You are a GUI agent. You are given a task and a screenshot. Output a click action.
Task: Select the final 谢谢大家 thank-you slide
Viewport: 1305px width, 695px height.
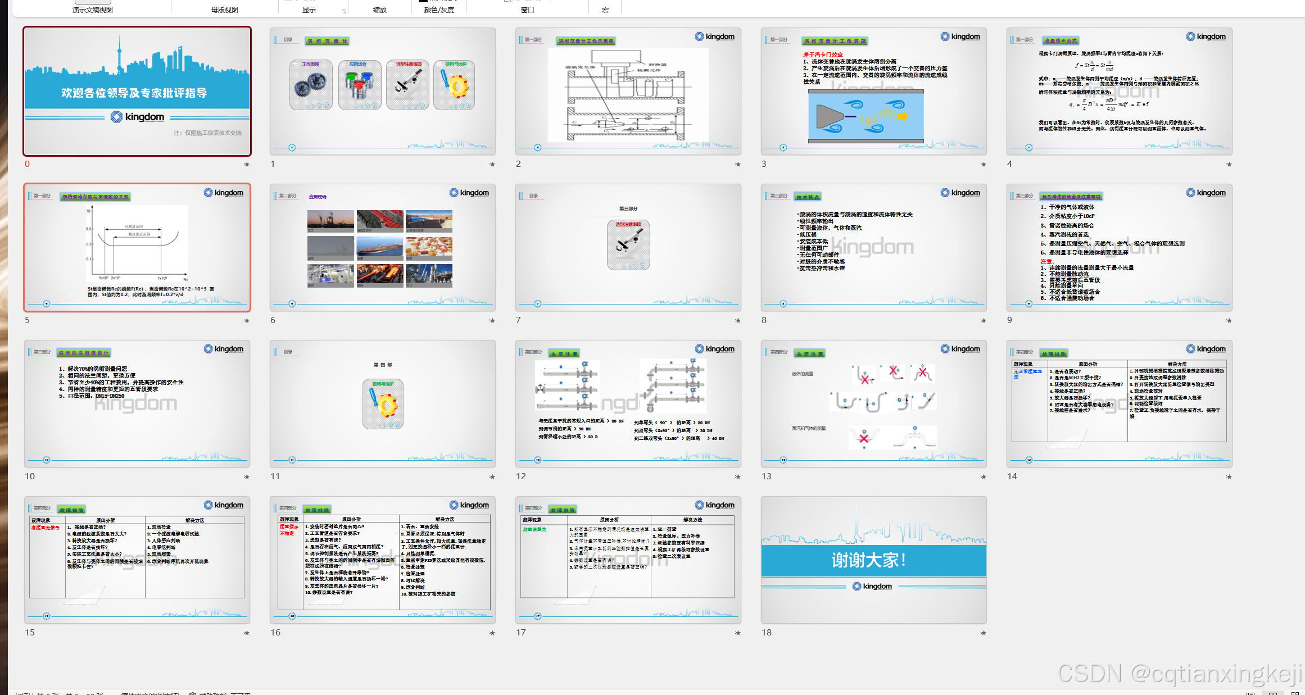click(873, 560)
